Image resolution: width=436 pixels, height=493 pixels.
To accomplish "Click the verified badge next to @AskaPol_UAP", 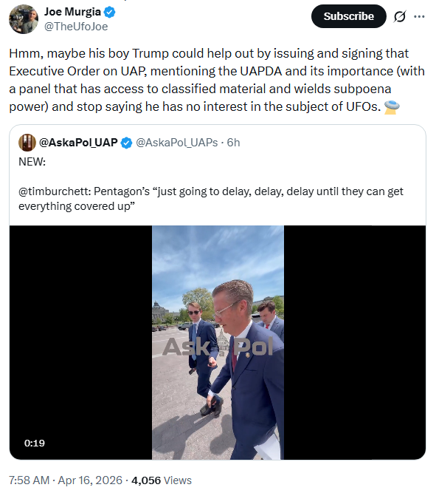I will pos(126,143).
